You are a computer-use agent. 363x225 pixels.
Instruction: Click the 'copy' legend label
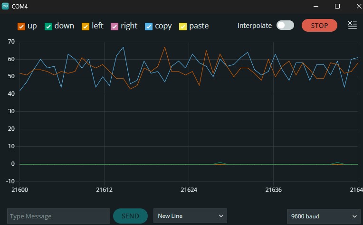click(x=163, y=26)
